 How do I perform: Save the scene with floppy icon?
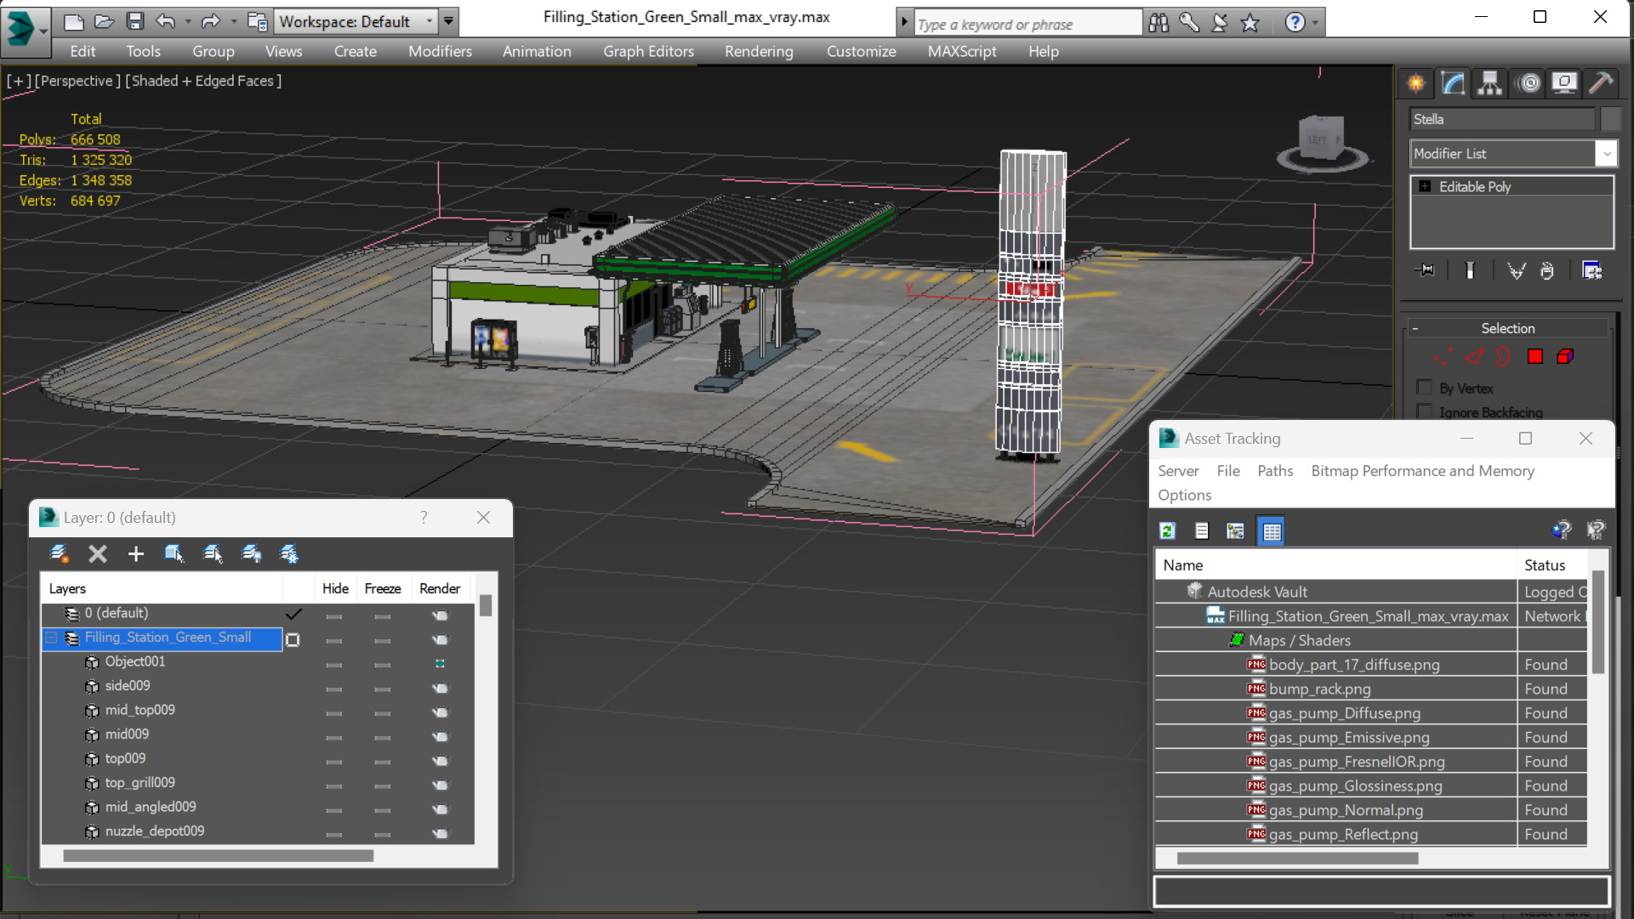click(134, 21)
